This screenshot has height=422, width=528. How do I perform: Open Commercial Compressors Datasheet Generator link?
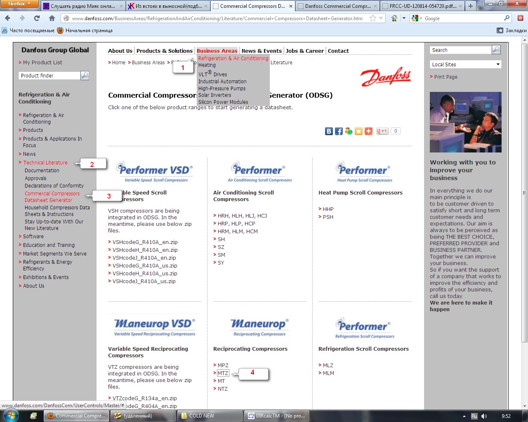52,197
